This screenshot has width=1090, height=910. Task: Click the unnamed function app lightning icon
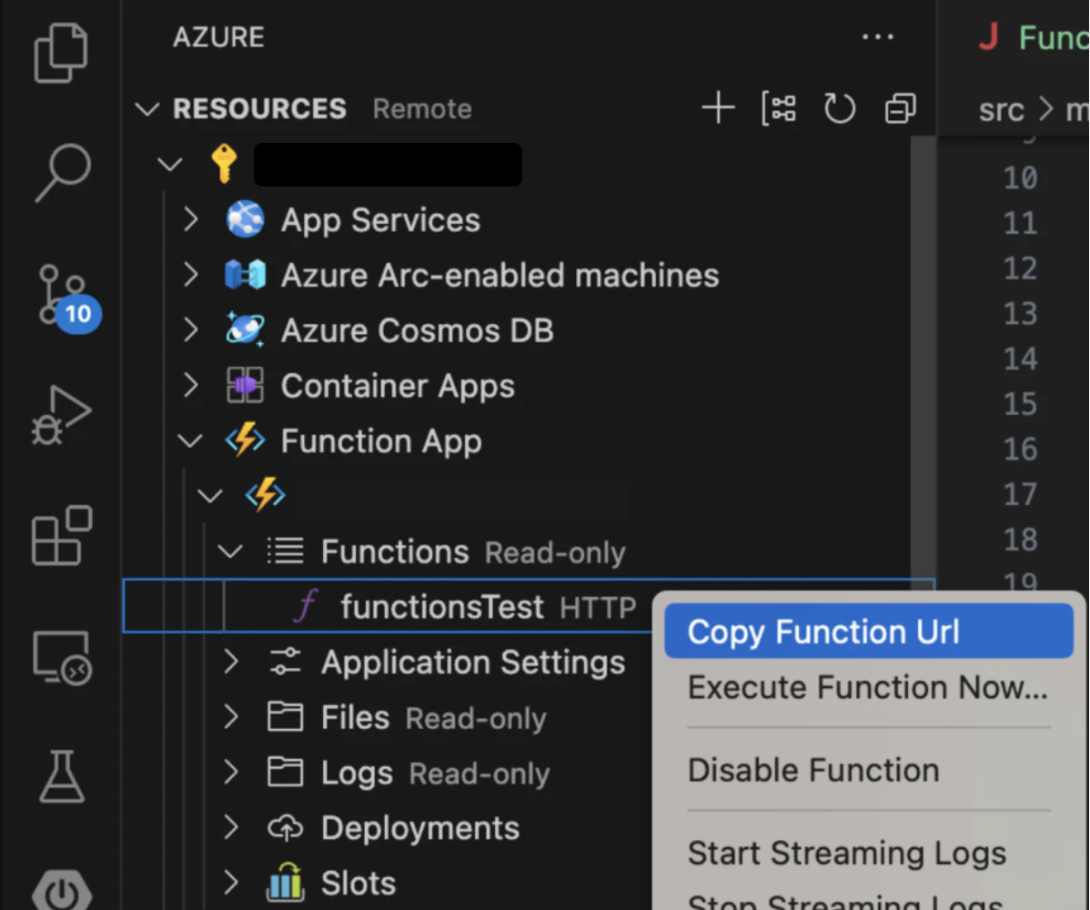(265, 495)
